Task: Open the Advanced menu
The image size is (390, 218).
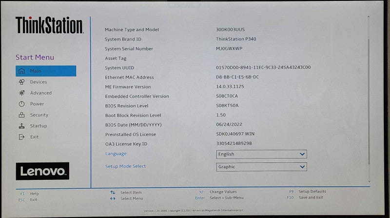Action: point(41,93)
